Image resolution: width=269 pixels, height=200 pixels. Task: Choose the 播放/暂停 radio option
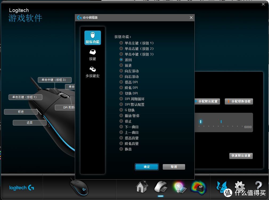pyautogui.click(x=121, y=115)
